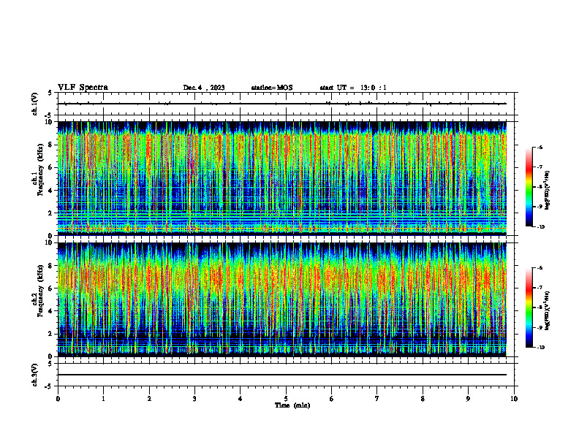Screen dimensions: 579x447
Task: Click time axis tick label "3"
Action: click(x=194, y=399)
